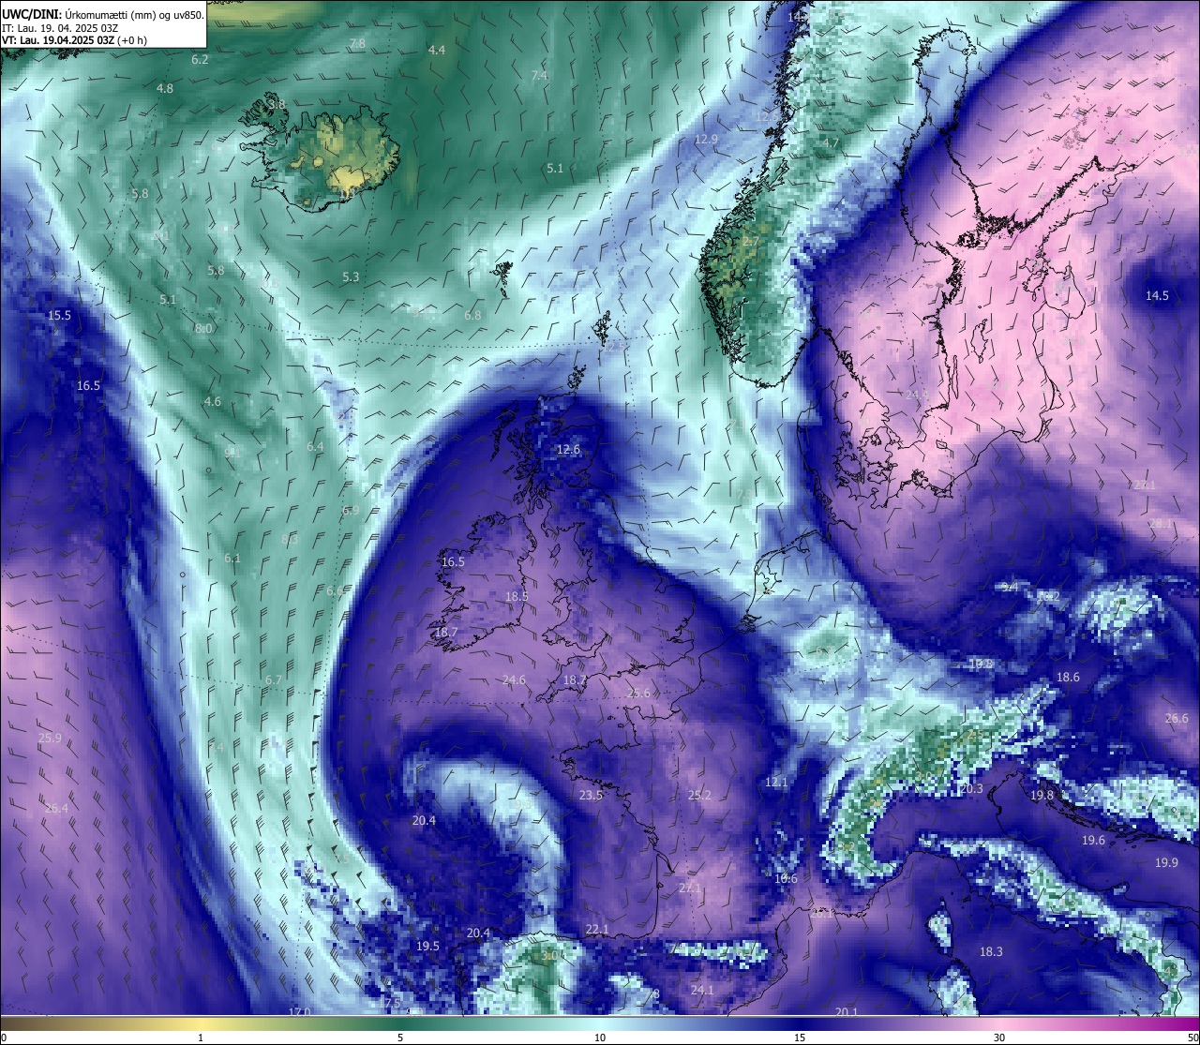Click the 10.6 value label

[786, 879]
